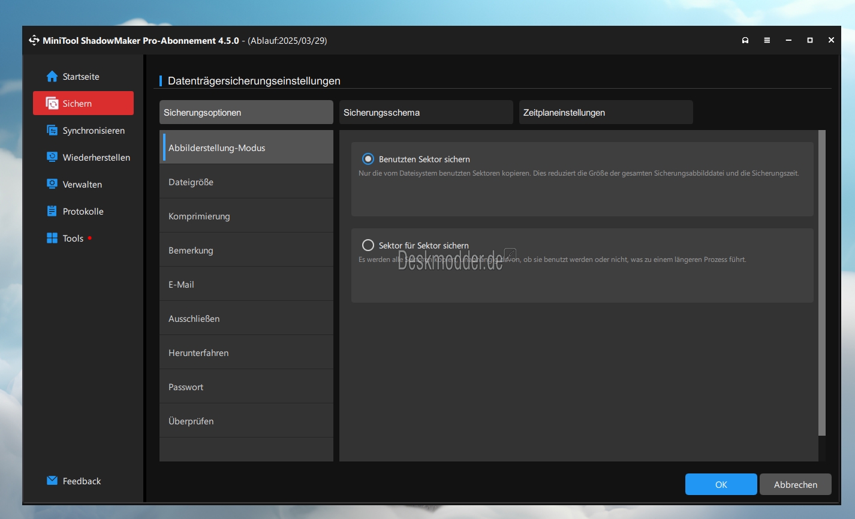Open Komprimierung settings entry
This screenshot has height=519, width=855.
tap(246, 216)
